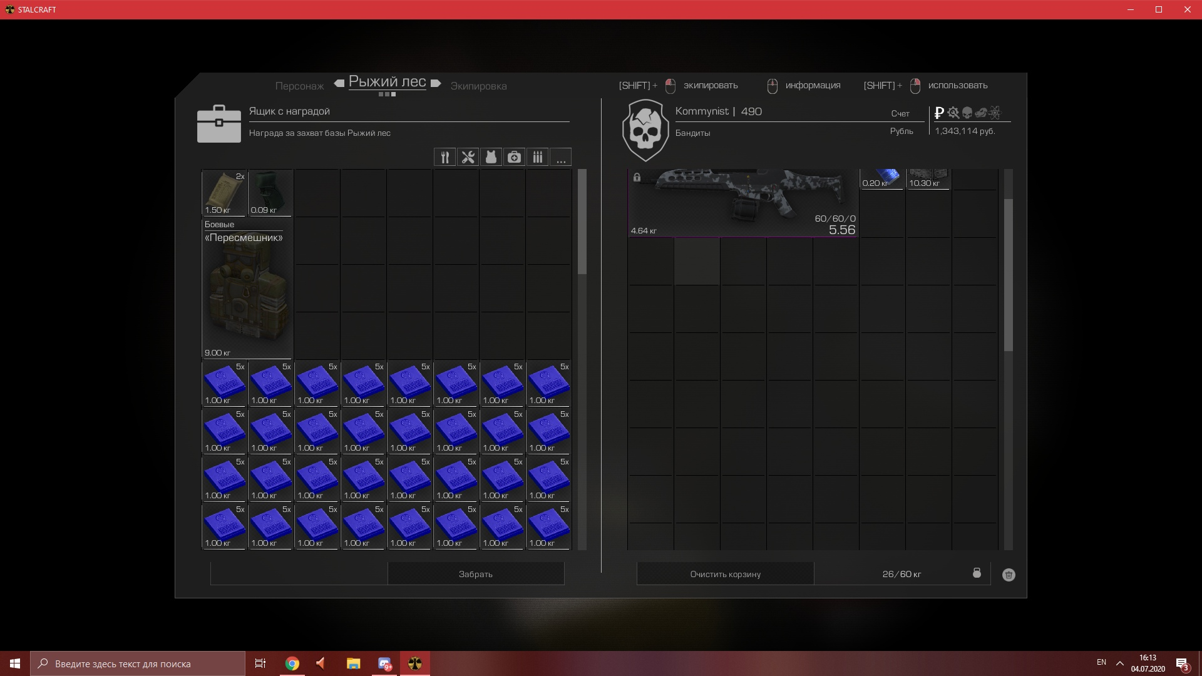Image resolution: width=1202 pixels, height=676 pixels.
Task: Click the weight kettlebell icon
Action: click(977, 573)
